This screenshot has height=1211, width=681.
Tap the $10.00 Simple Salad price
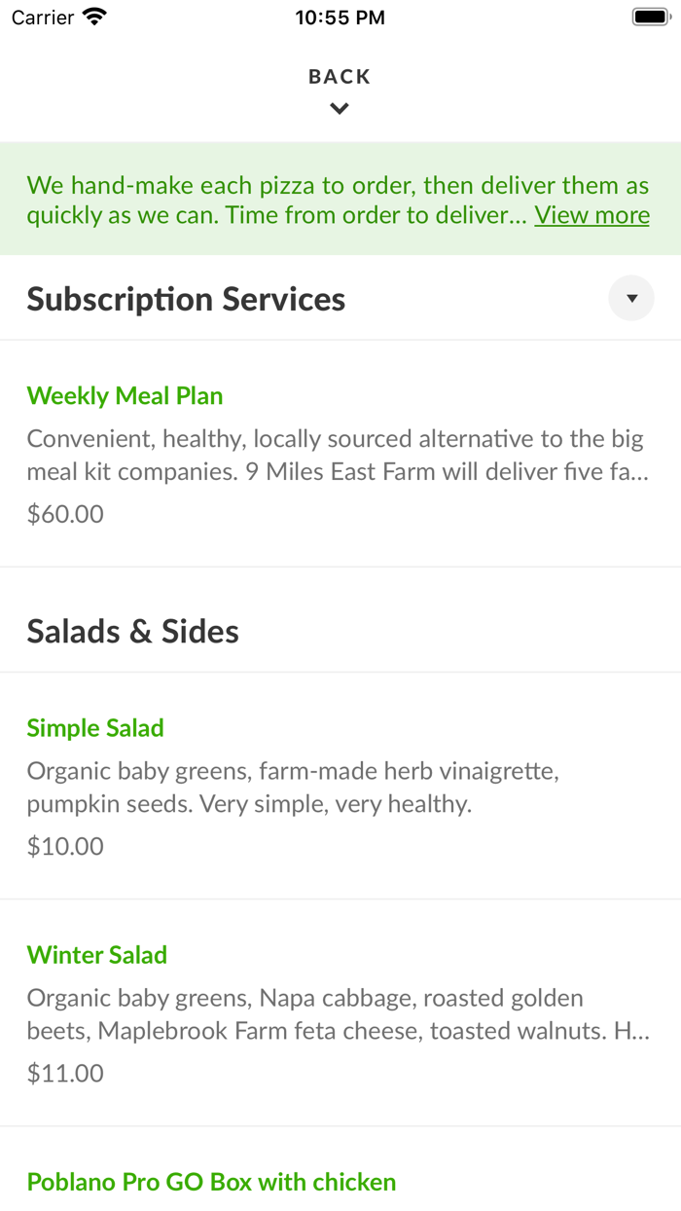pyautogui.click(x=65, y=846)
